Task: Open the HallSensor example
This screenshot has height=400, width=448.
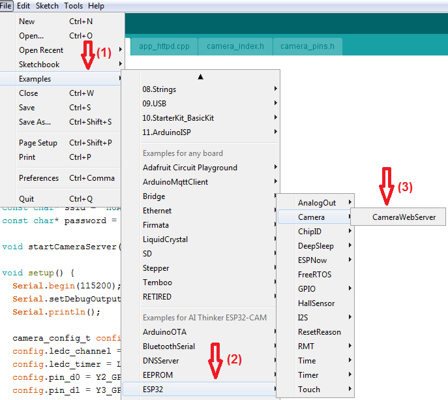Action: click(316, 303)
